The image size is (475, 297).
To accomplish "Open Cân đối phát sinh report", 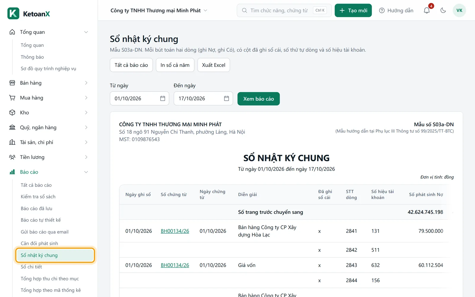I will point(39,244).
